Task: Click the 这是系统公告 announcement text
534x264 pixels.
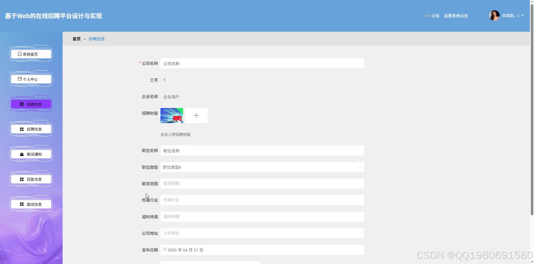Action: pyautogui.click(x=456, y=16)
